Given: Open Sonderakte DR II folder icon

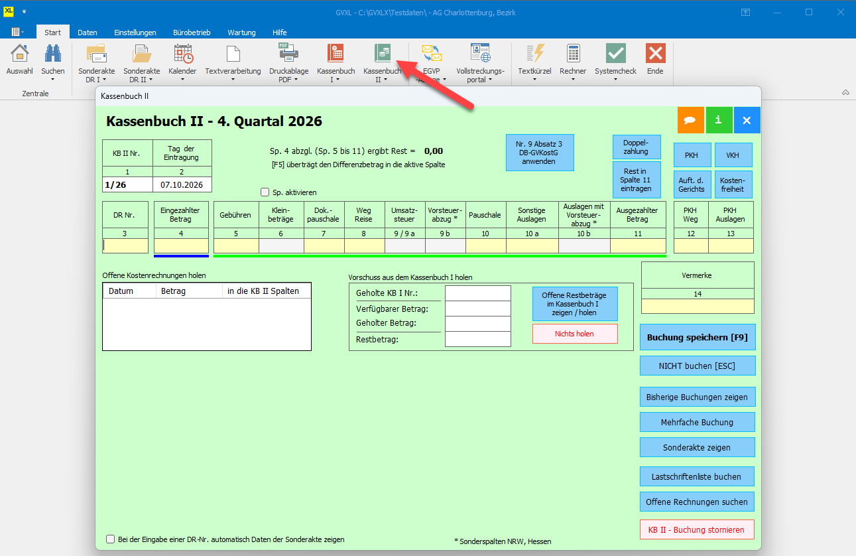Looking at the screenshot, I should [142, 54].
